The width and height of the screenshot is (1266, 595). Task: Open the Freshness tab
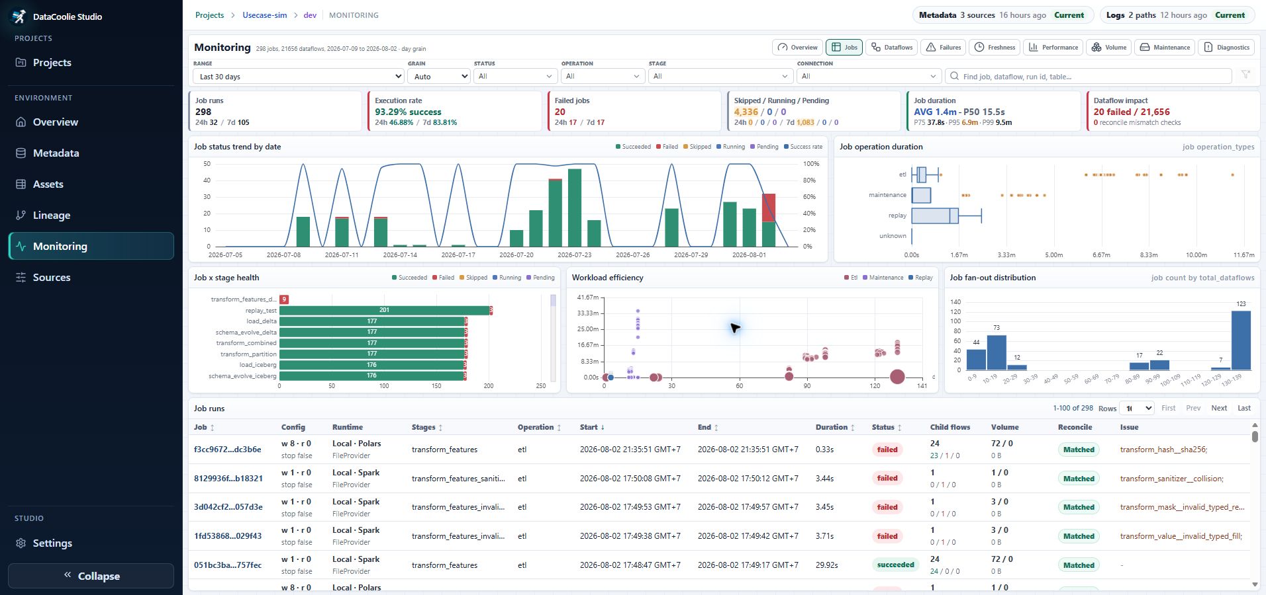click(x=995, y=48)
